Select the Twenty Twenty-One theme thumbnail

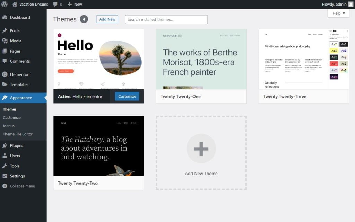[201, 59]
